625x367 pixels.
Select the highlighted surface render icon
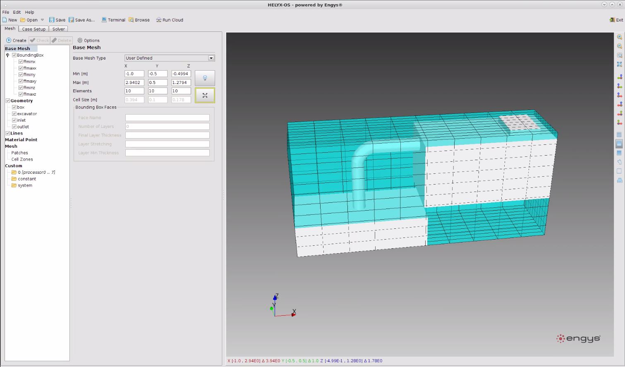pos(619,144)
